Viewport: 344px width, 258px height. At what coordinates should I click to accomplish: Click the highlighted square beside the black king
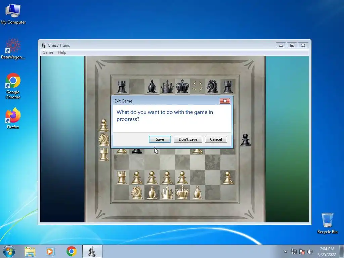tap(198, 86)
